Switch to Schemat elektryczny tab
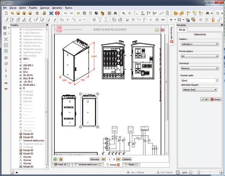The image size is (225, 176). pos(88,164)
